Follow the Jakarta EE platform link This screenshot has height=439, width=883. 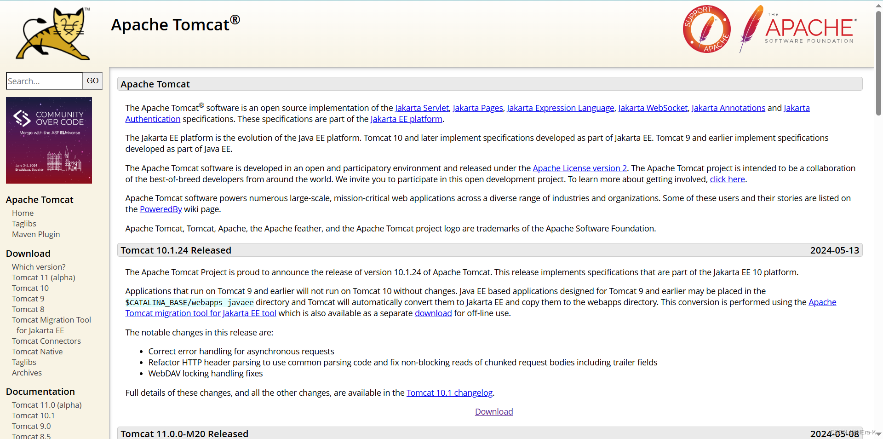[x=407, y=119]
